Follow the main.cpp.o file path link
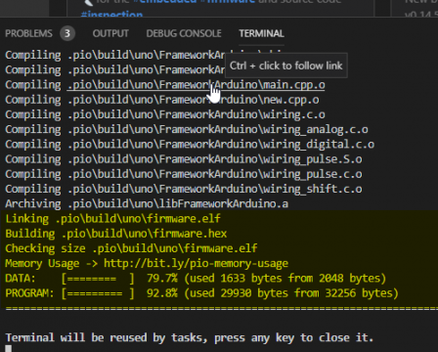 (197, 85)
